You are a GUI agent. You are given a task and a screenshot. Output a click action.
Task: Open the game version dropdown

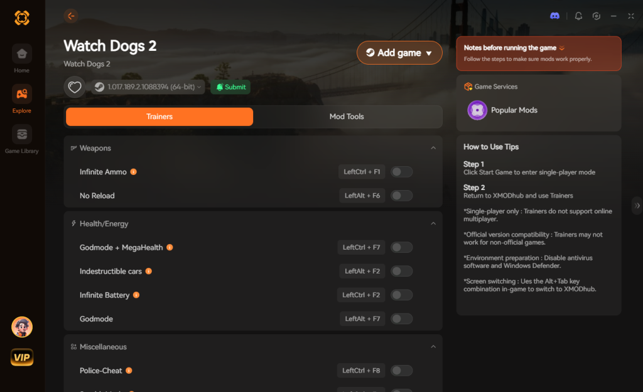(148, 87)
